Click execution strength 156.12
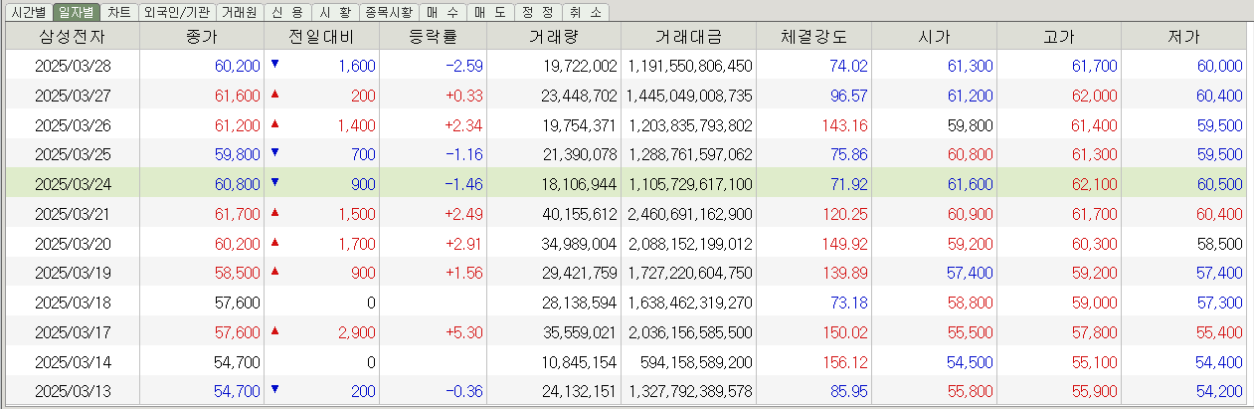1254x409 pixels. (845, 361)
